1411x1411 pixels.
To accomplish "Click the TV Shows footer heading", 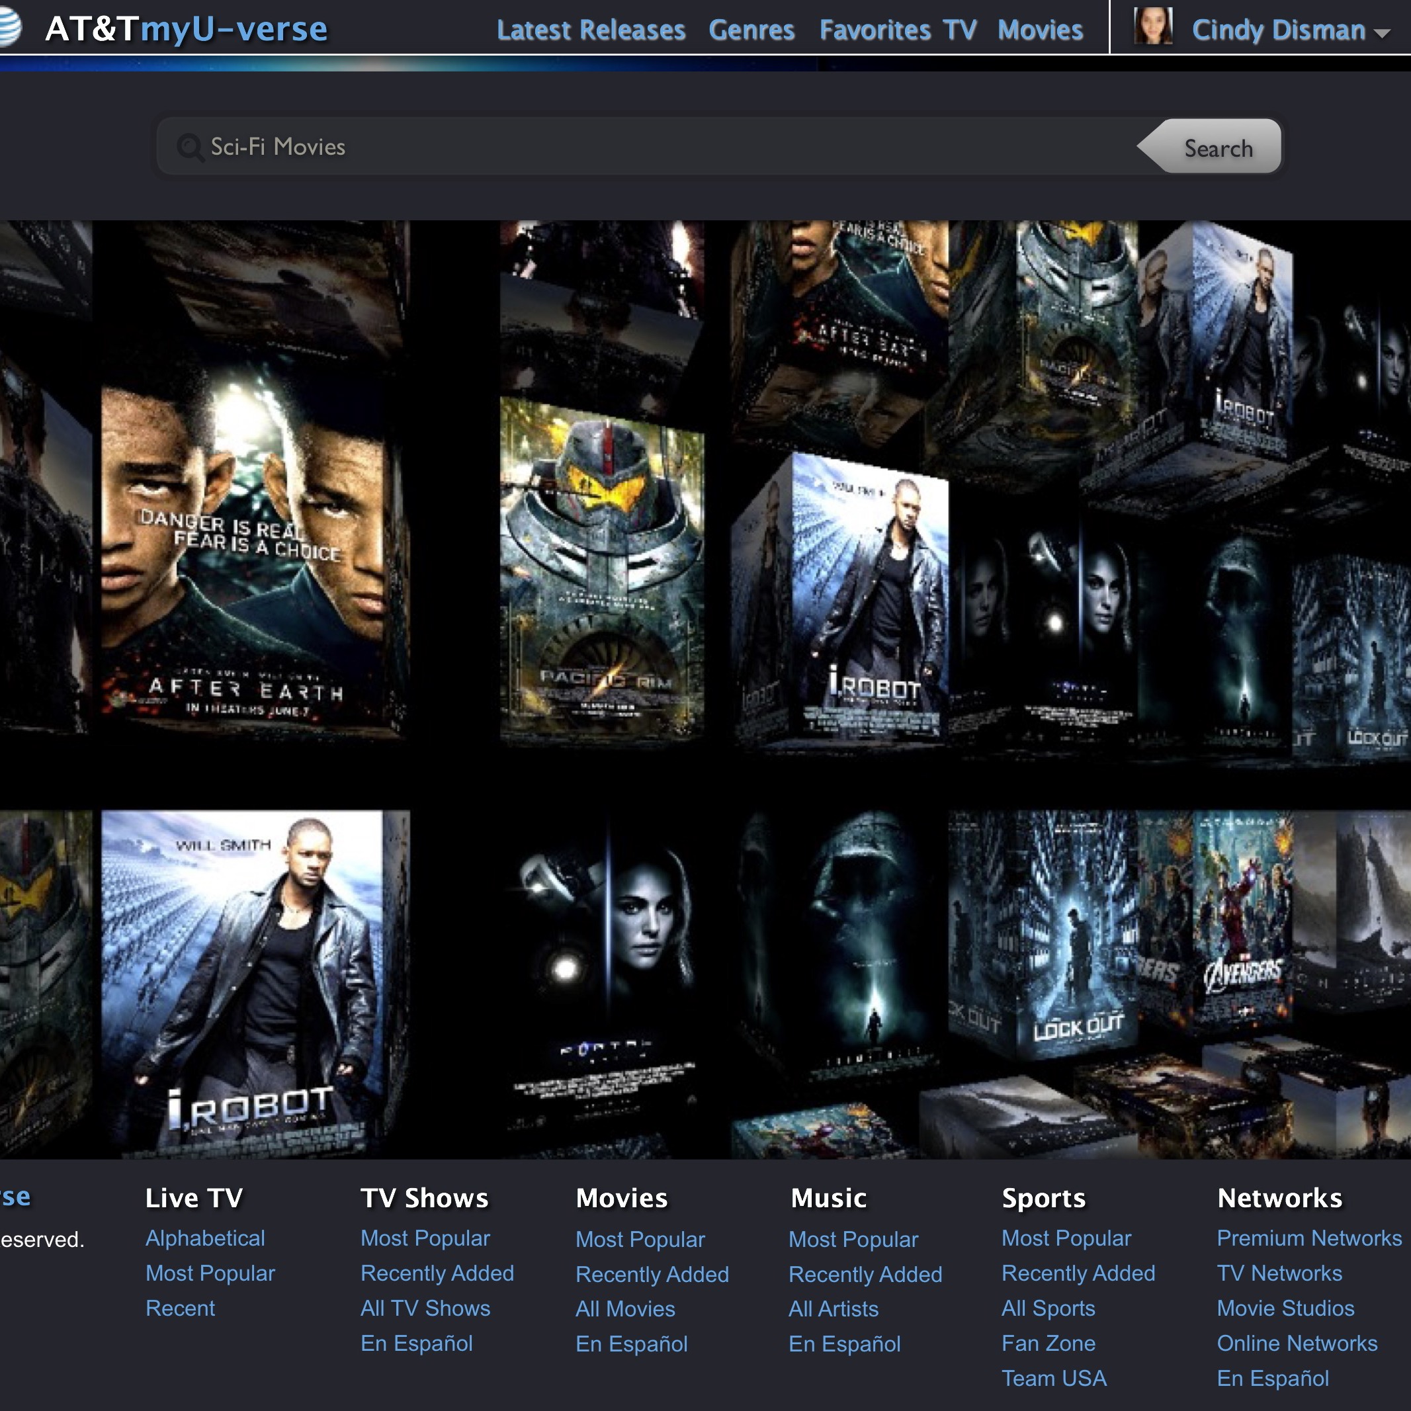I will (425, 1198).
